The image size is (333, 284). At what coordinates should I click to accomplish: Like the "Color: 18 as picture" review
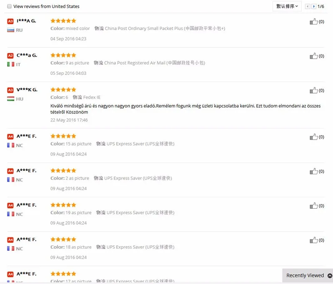313,240
